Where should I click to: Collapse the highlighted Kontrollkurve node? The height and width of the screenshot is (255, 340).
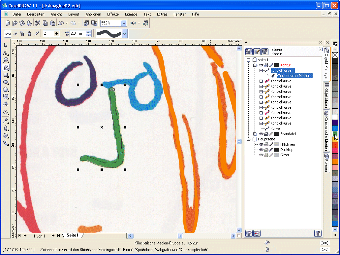(261, 71)
